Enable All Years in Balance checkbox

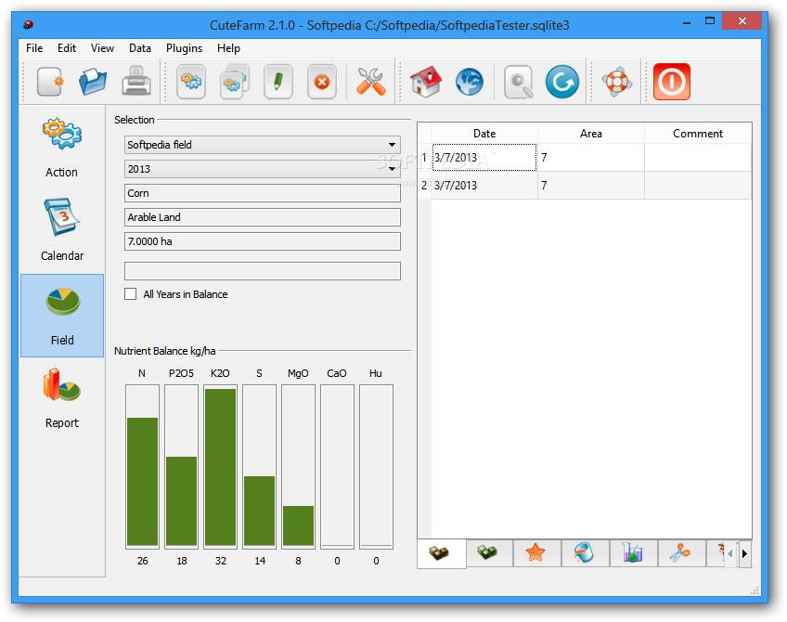pyautogui.click(x=131, y=294)
